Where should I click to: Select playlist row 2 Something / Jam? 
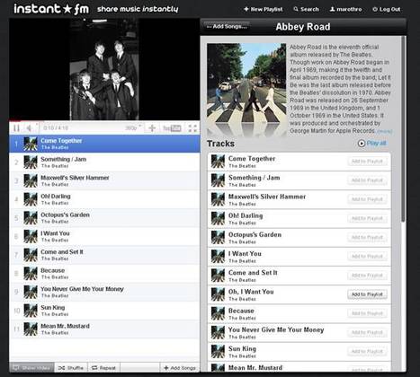click(104, 162)
